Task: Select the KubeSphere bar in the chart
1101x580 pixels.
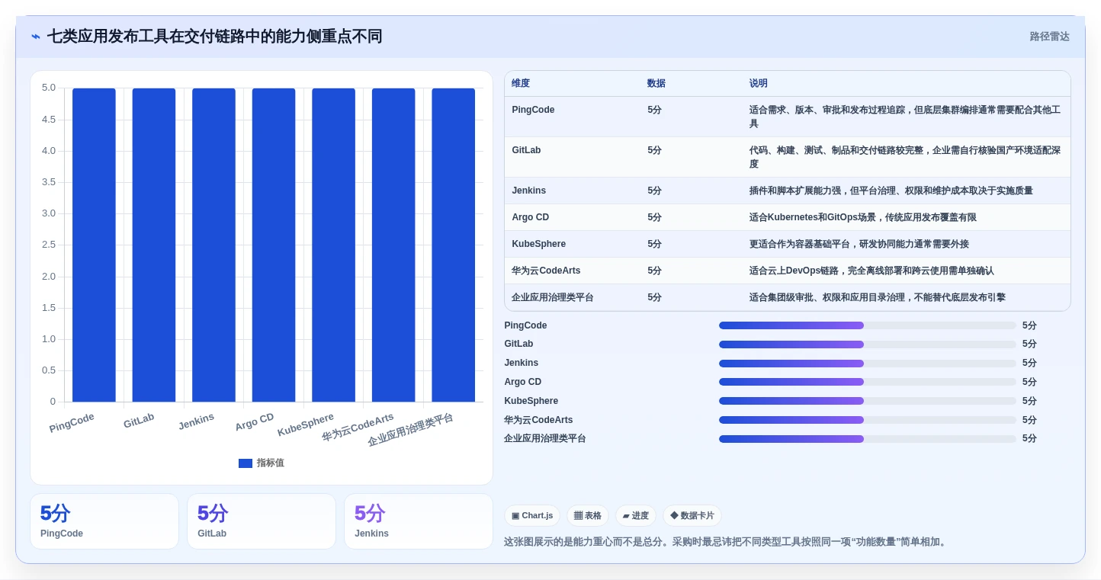Action: pos(333,245)
